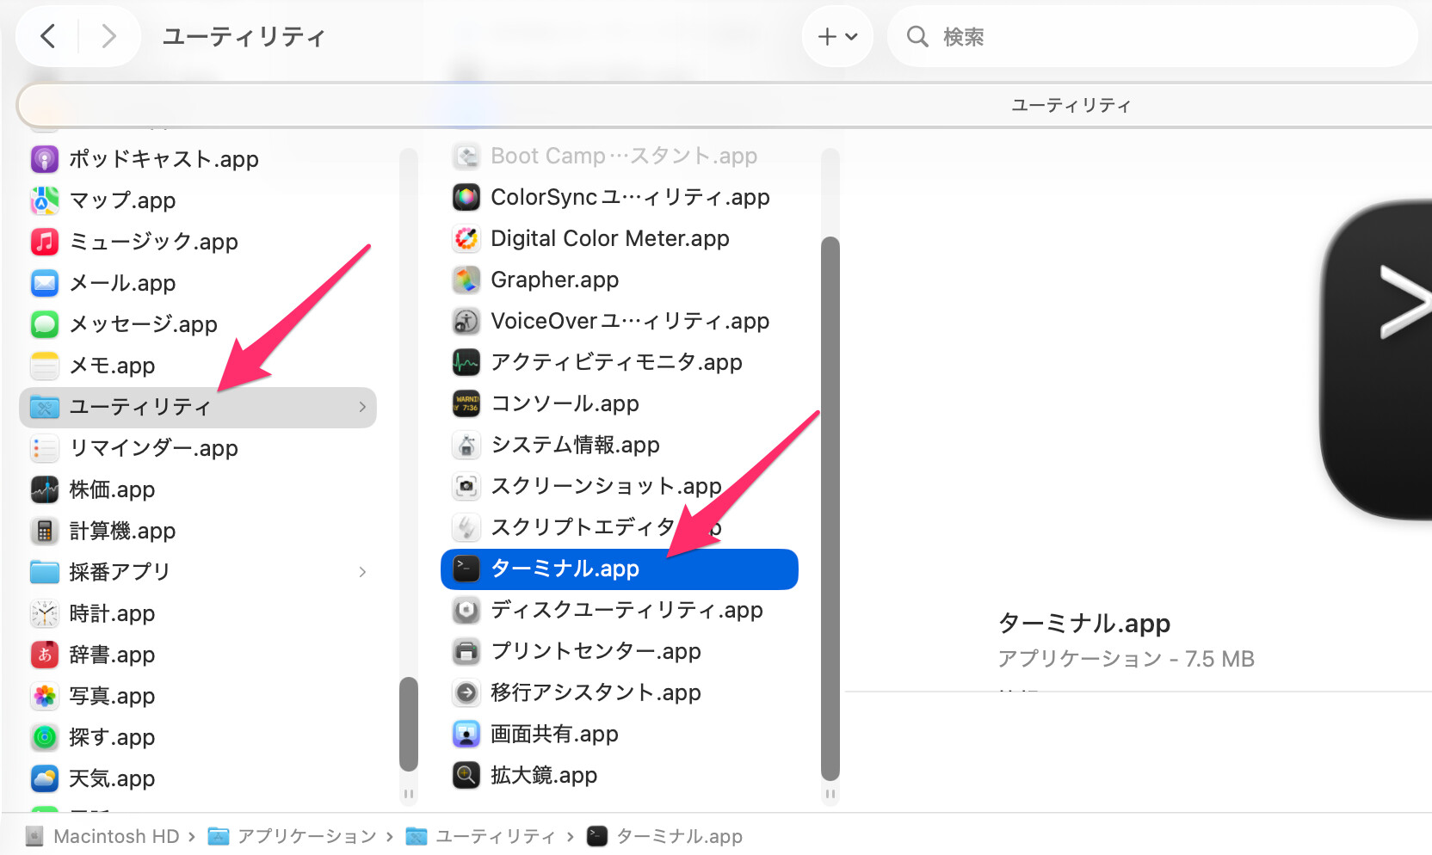The image size is (1432, 855).
Task: Expand the ユーティリティ folder chevron
Action: tap(362, 407)
